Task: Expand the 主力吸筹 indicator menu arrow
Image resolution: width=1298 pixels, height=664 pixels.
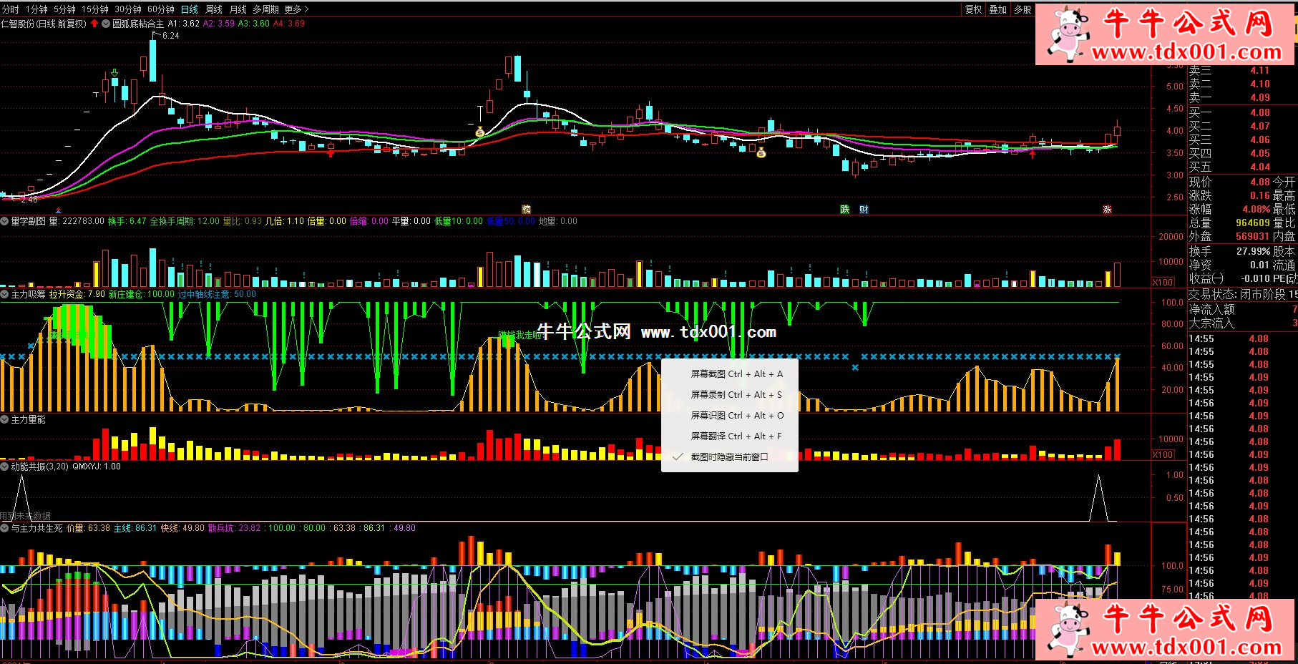Action: 5,294
